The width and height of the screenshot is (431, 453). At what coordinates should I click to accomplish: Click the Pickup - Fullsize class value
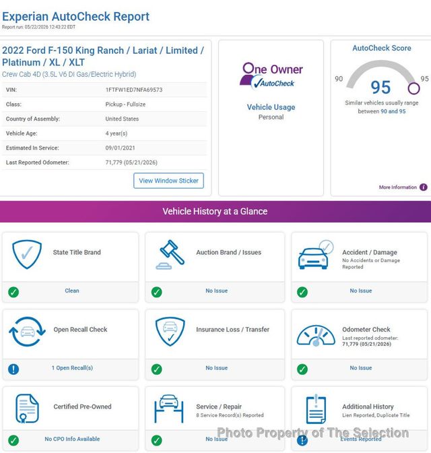tap(125, 104)
